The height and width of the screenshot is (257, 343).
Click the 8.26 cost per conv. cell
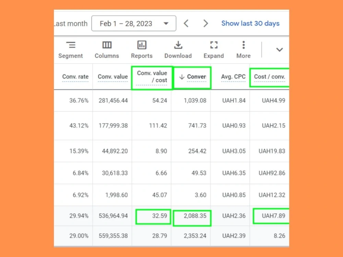[279, 236]
